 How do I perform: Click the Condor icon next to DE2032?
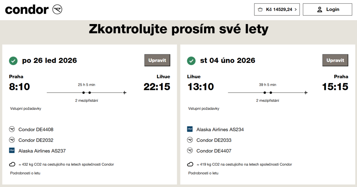click(12, 140)
